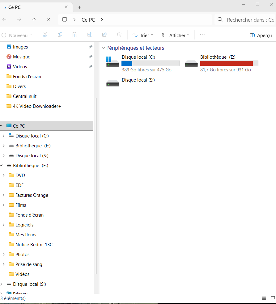Viewport: 276px width, 304px height.
Task: Click the Delete trash can icon
Action: pos(119,35)
